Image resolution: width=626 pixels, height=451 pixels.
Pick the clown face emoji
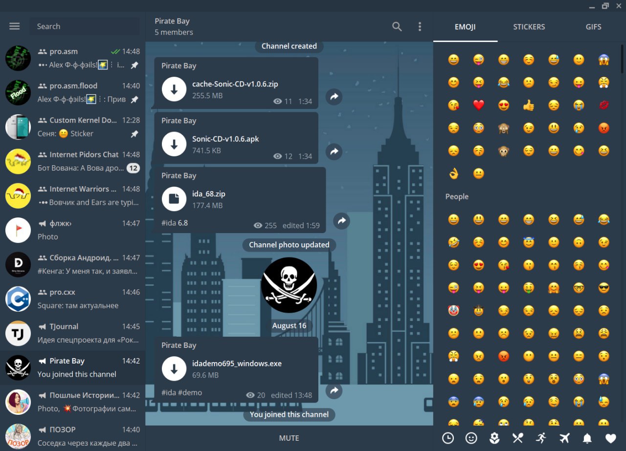454,310
